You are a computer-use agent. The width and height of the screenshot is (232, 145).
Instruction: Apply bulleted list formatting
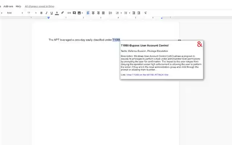coord(126,13)
